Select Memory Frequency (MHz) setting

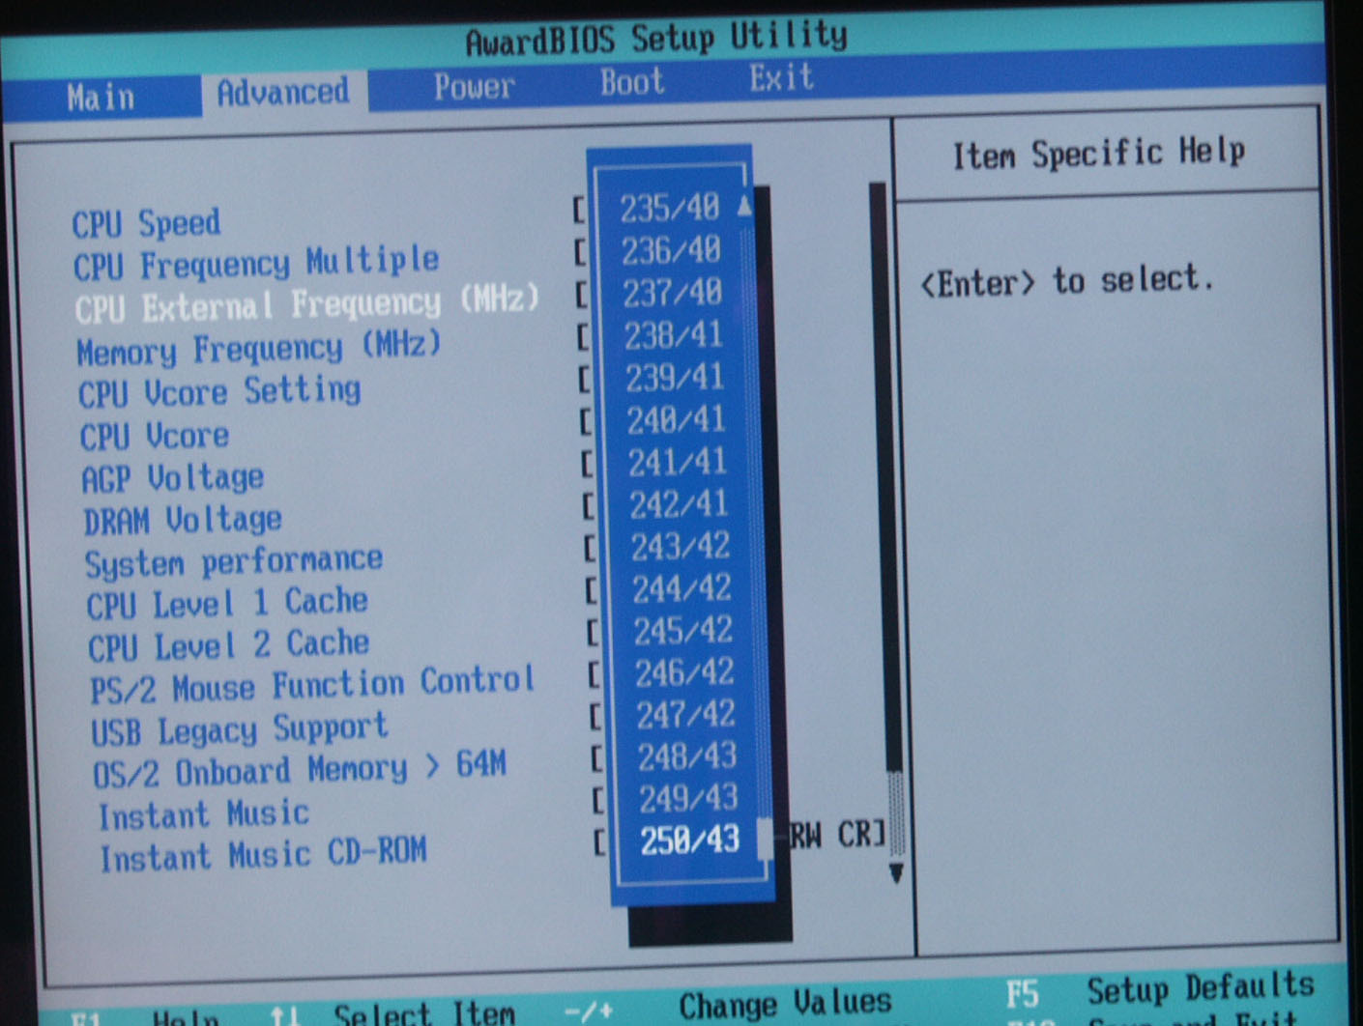(259, 350)
